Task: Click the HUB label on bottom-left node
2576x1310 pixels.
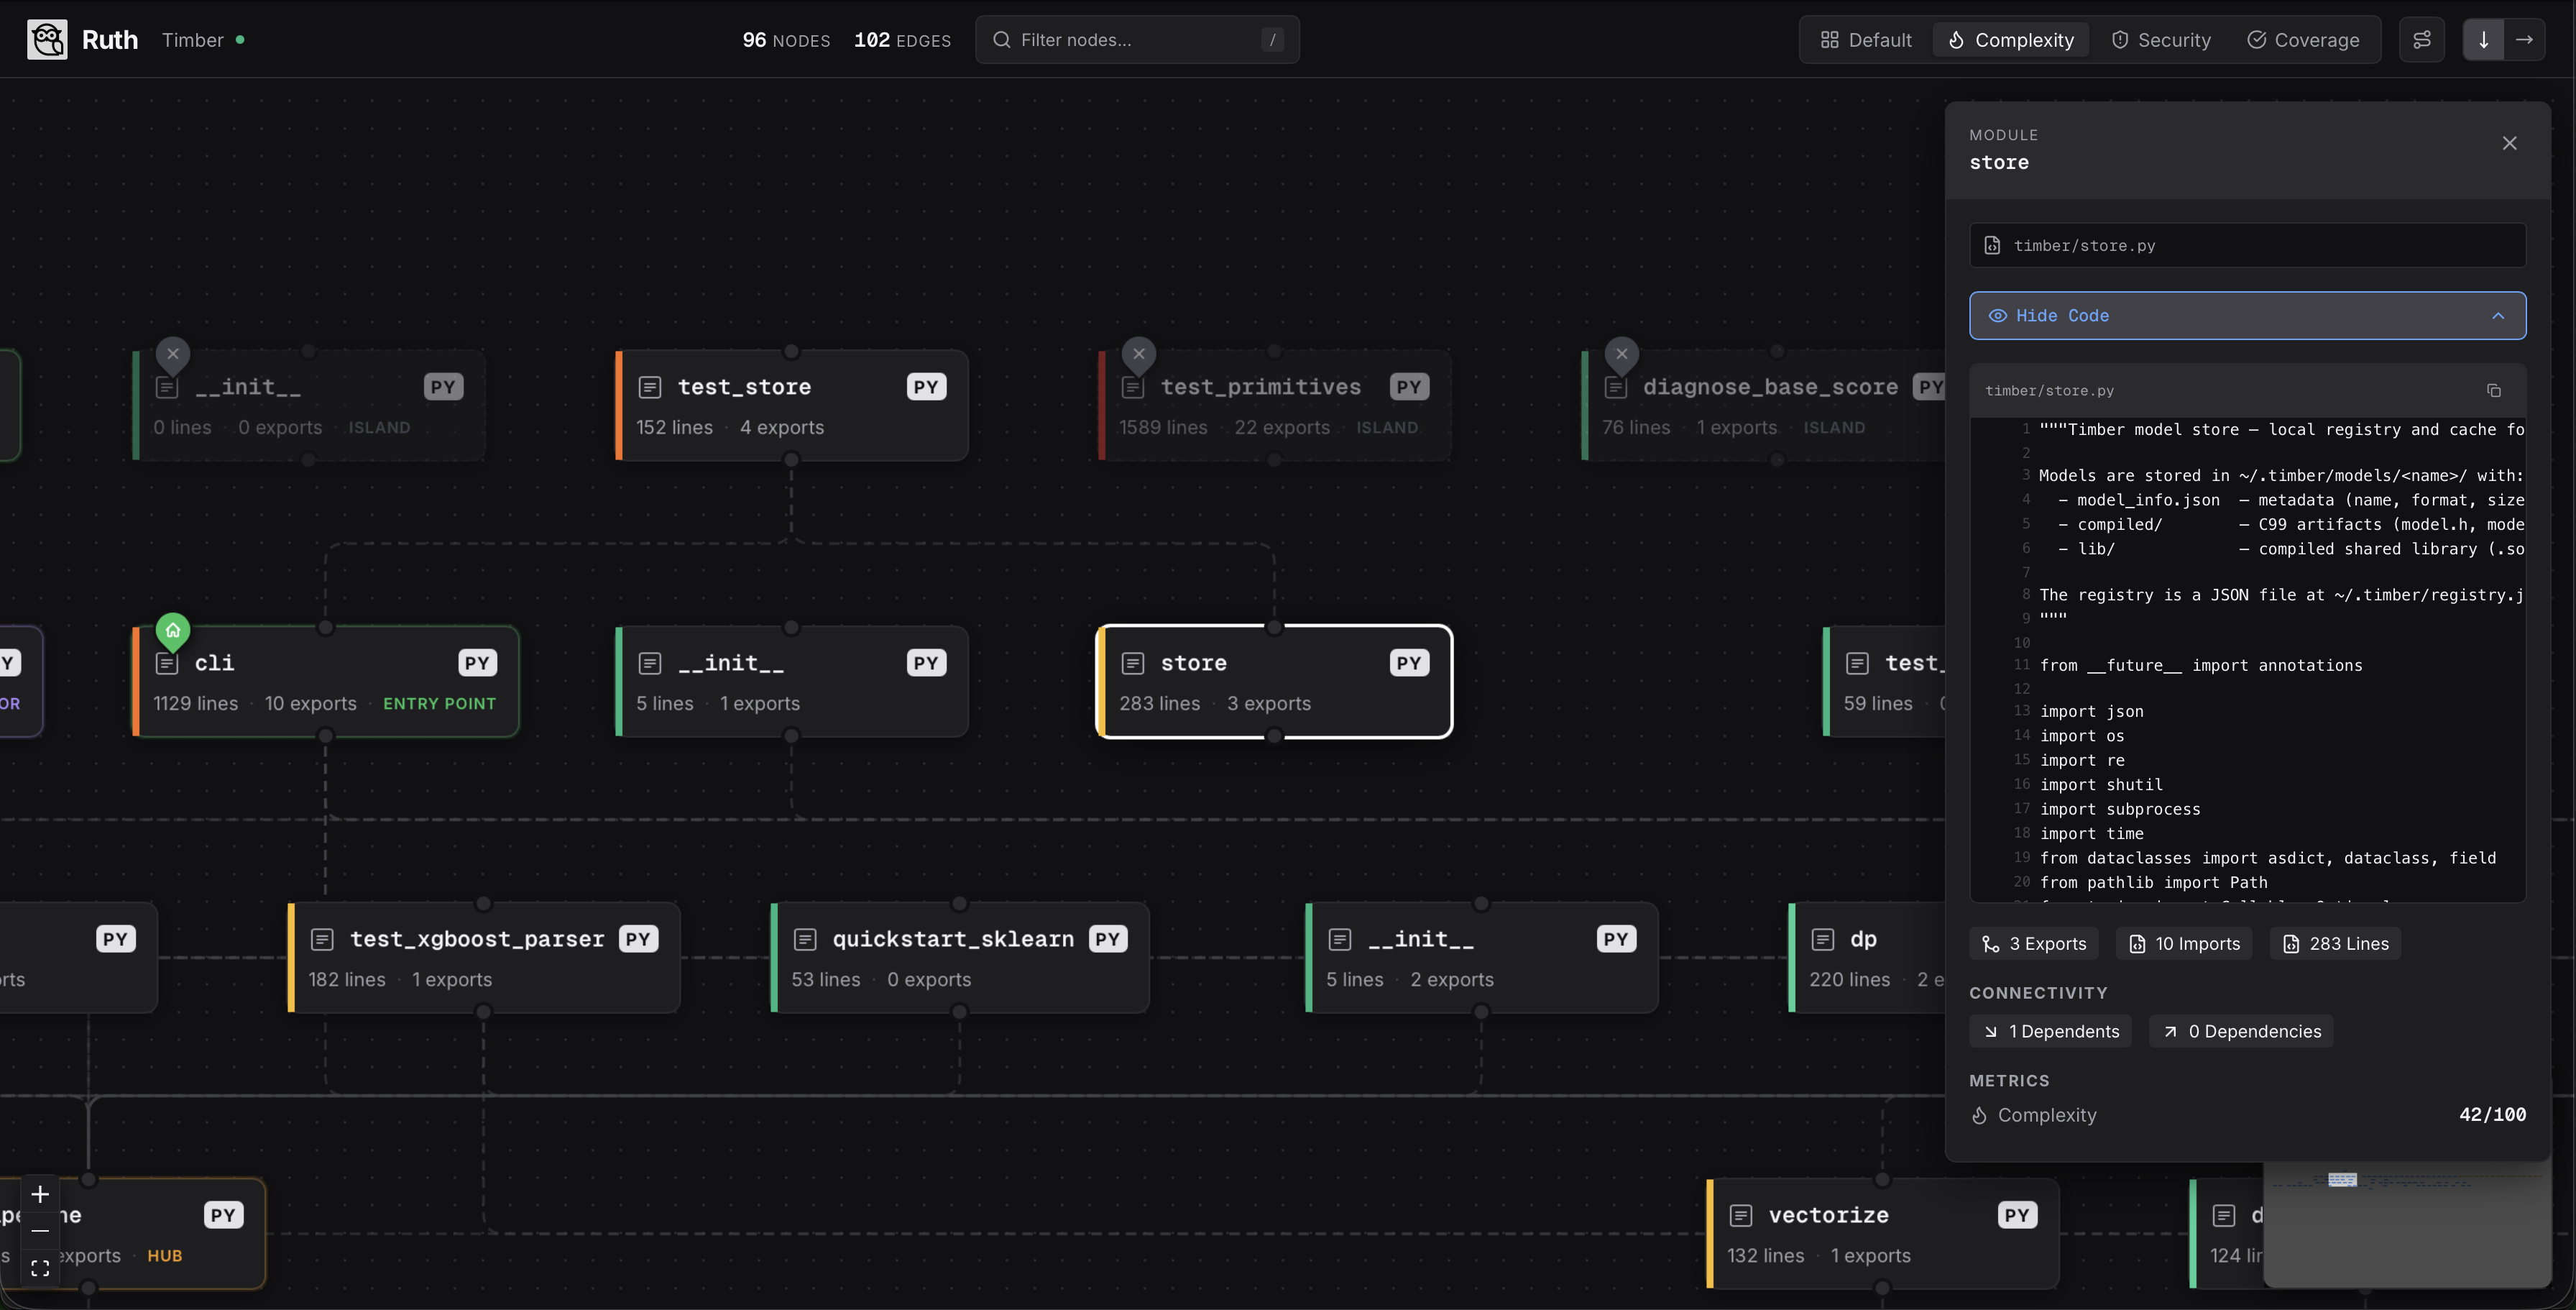Action: [165, 1255]
